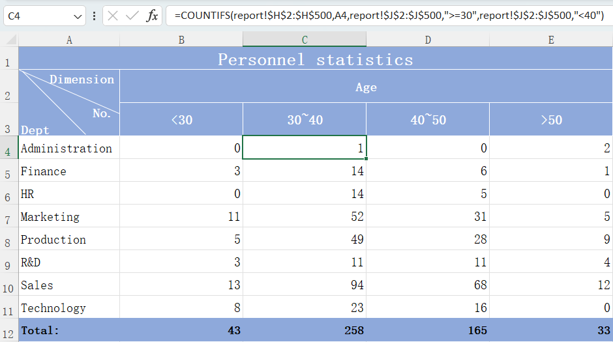Select column C header
This screenshot has height=342, width=613.
click(304, 40)
